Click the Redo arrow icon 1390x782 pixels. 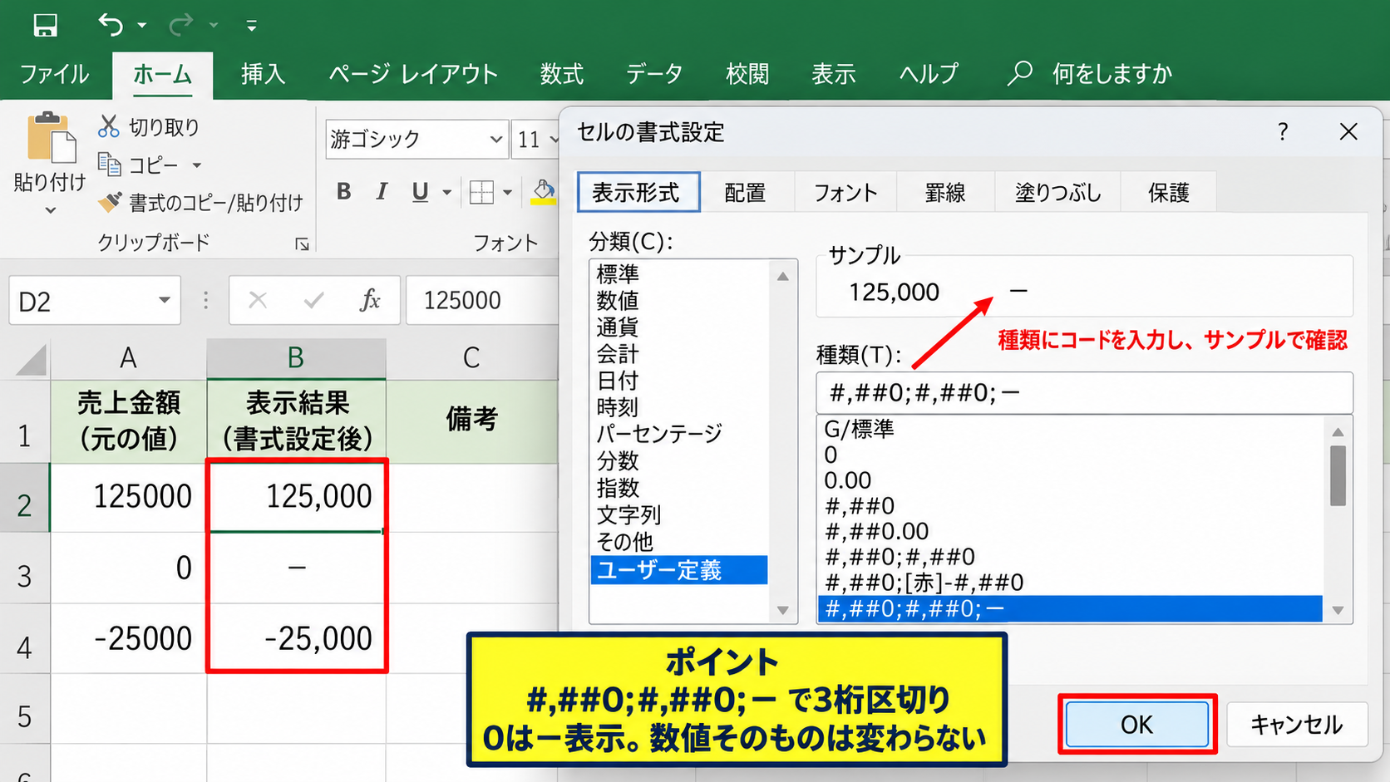[180, 25]
